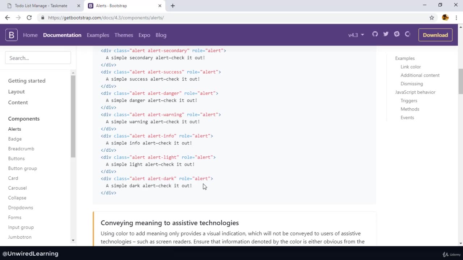The width and height of the screenshot is (463, 260).
Task: Open Card component page
Action: [13, 178]
